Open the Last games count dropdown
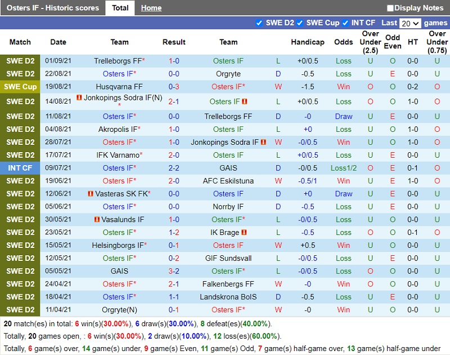This screenshot has height=355, width=450. click(x=410, y=23)
